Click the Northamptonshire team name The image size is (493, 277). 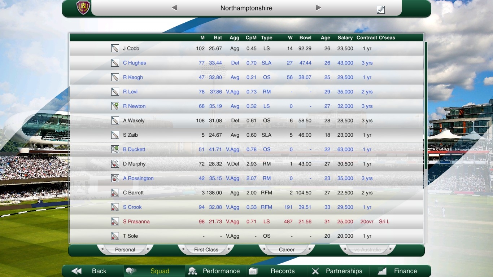point(247,8)
